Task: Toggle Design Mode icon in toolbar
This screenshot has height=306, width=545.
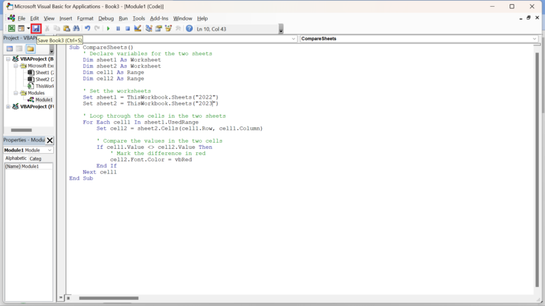Action: [138, 29]
